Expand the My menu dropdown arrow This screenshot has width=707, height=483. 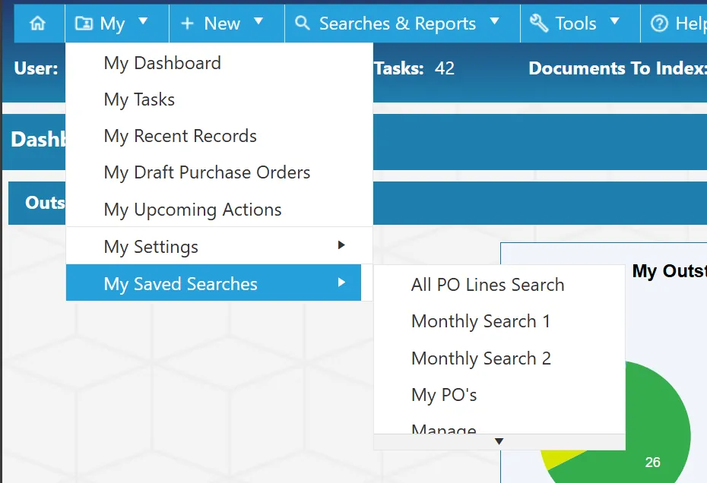(x=143, y=21)
